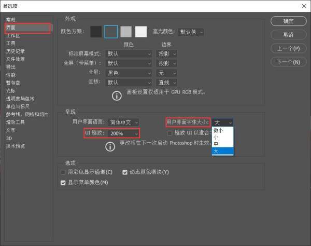This screenshot has height=246, width=311.
Task: Open the 高光颜色 dropdown
Action: [191, 32]
